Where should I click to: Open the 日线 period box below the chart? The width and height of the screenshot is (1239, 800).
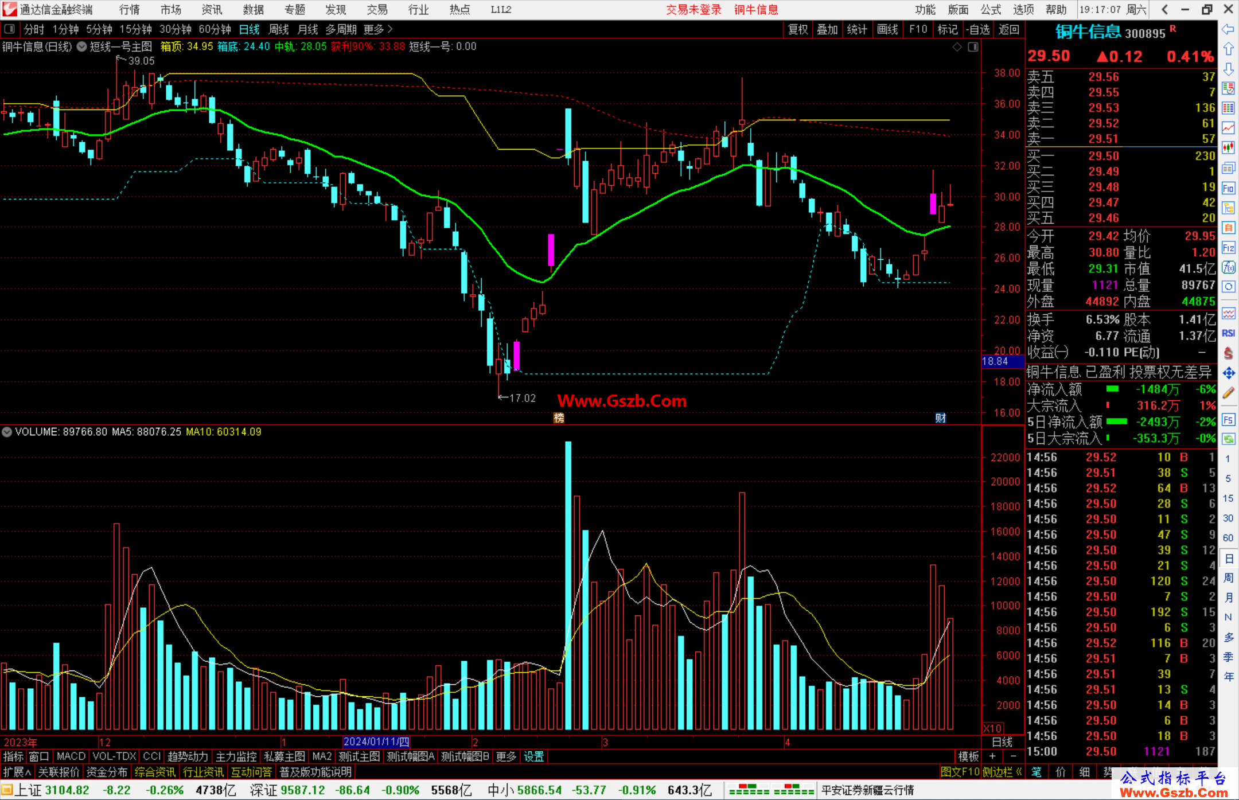[1003, 742]
